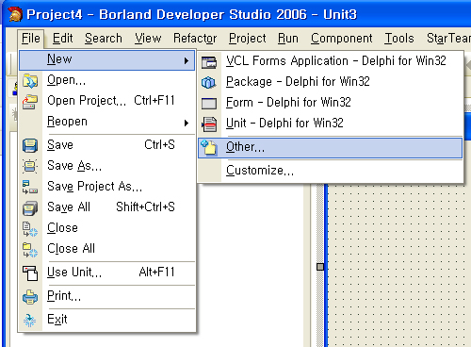Select Other... in the New submenu
This screenshot has height=347, width=471.
(331, 148)
